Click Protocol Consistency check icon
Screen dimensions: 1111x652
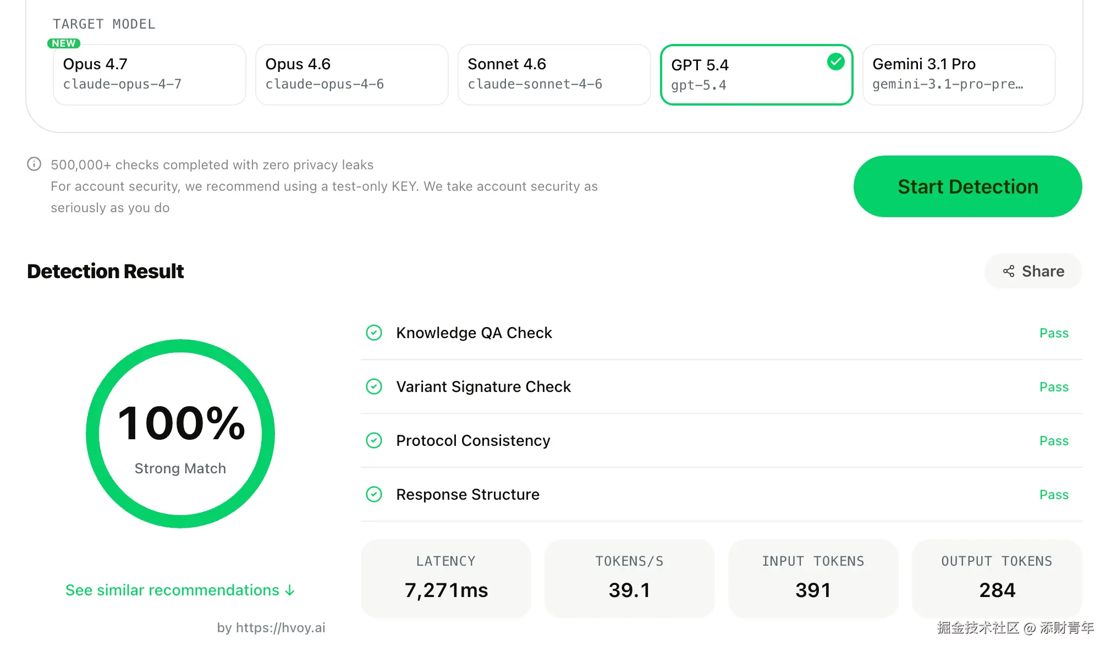(x=374, y=440)
